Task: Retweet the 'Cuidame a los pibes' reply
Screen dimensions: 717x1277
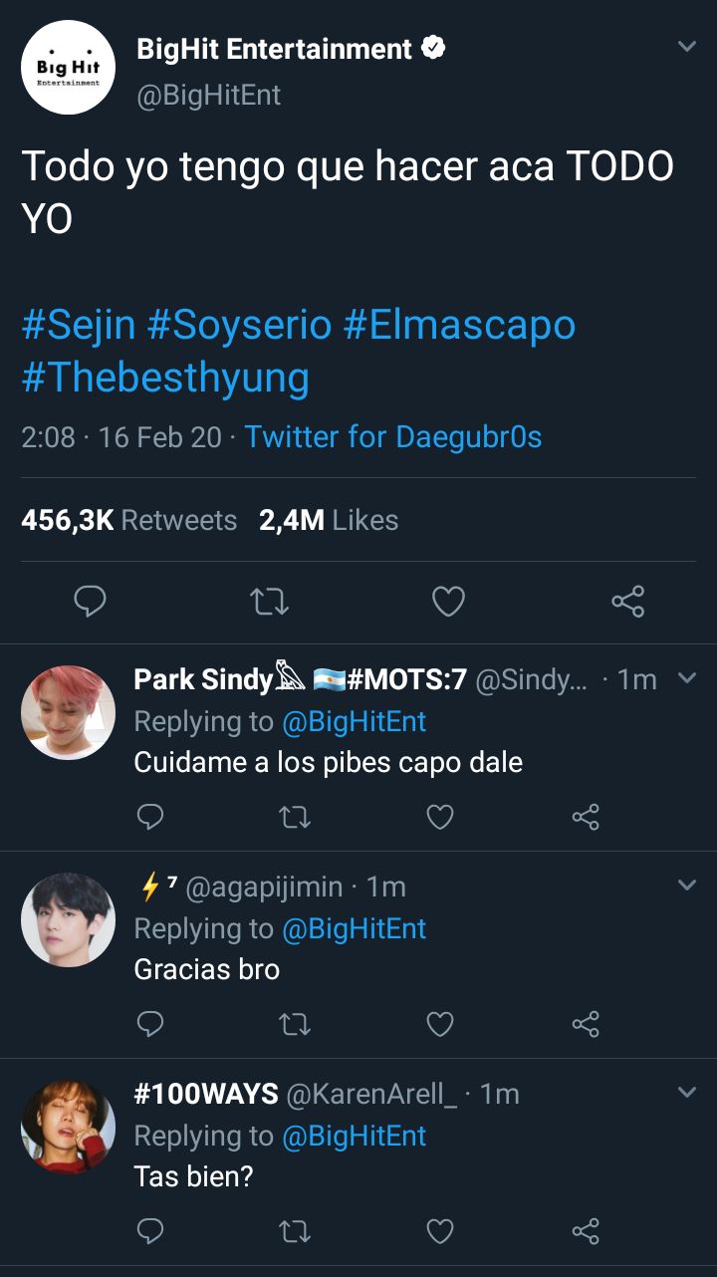Action: coord(295,818)
